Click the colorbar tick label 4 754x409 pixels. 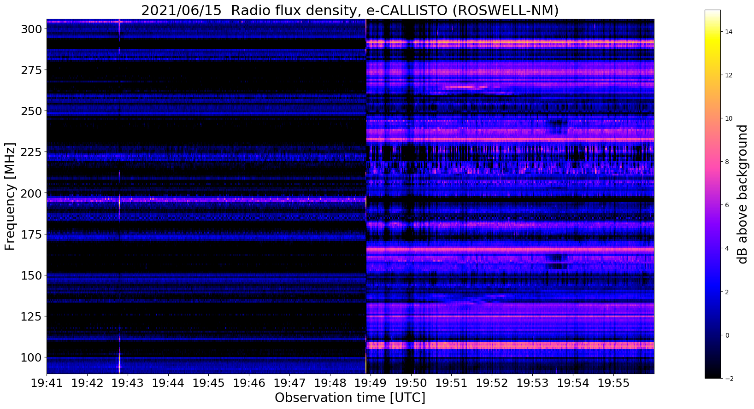pyautogui.click(x=727, y=248)
